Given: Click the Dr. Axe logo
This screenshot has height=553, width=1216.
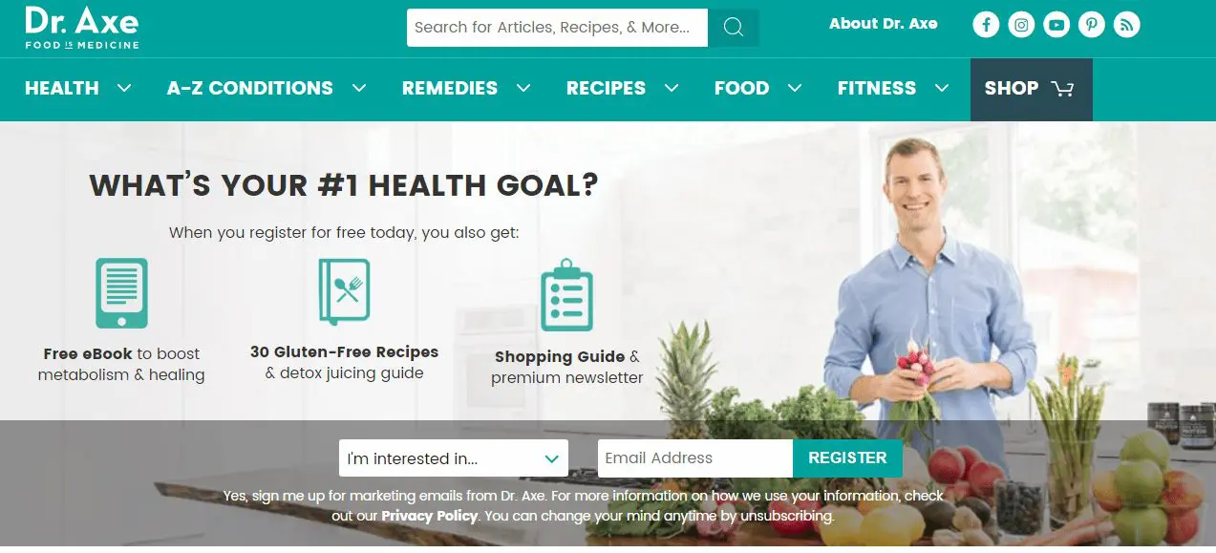Looking at the screenshot, I should click(x=82, y=28).
